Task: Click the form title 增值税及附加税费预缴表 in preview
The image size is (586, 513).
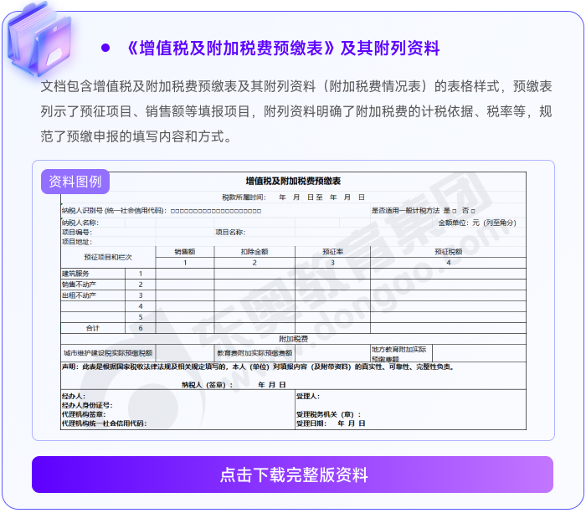Action: tap(293, 182)
